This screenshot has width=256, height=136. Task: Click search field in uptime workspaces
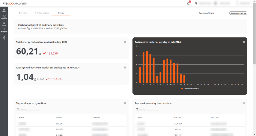coord(29,109)
